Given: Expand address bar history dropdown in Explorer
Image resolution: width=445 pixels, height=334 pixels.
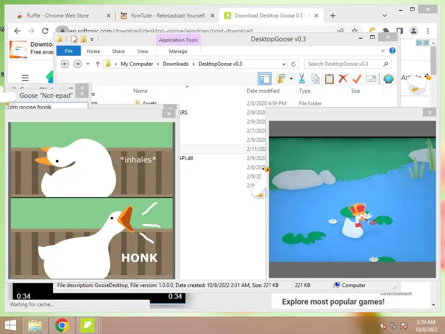Looking at the screenshot, I should 284,64.
